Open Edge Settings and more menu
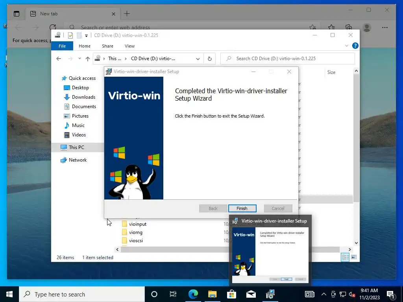 point(385,27)
